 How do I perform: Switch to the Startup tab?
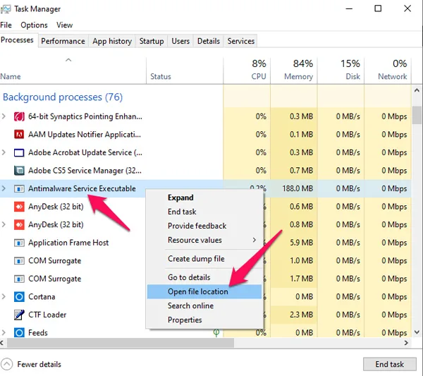[x=152, y=41]
